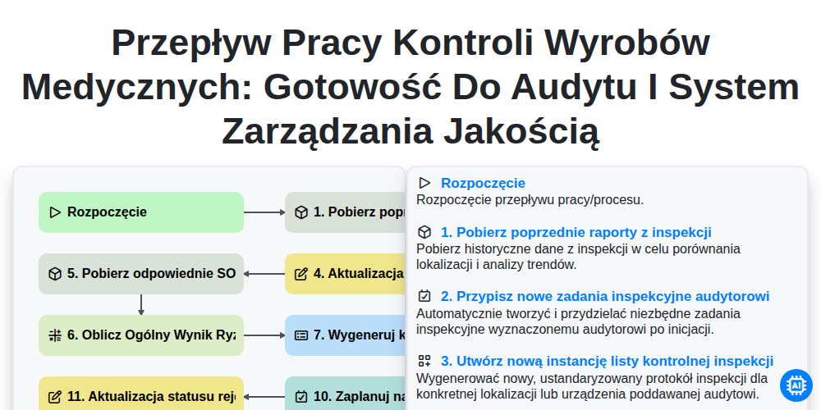Click the cube icon in node 5
Screen dimensions: 821x410
[x=55, y=274]
